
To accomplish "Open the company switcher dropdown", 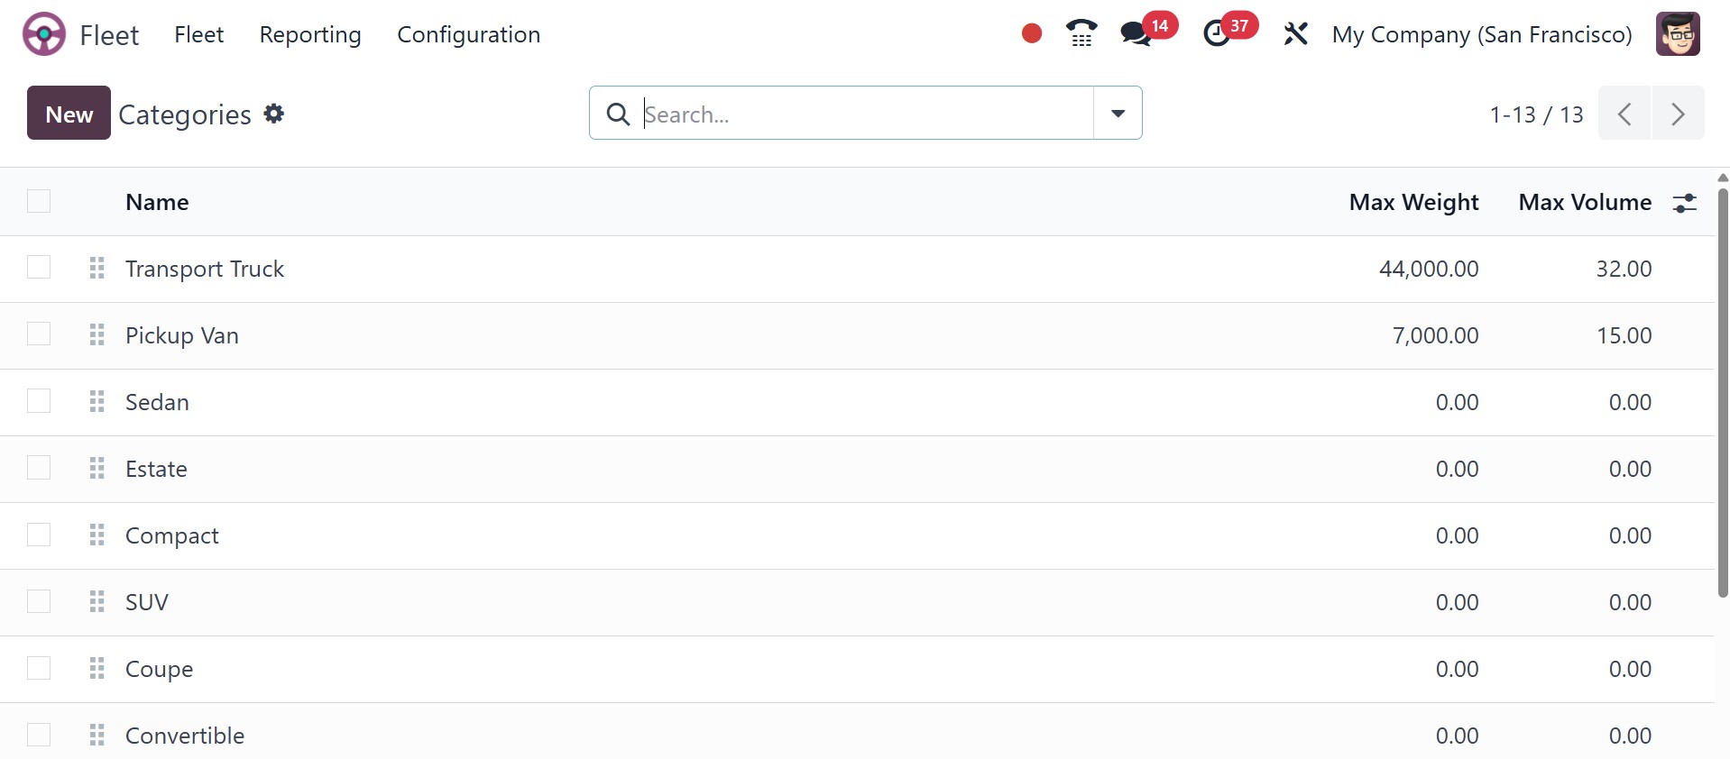I will pyautogui.click(x=1481, y=34).
